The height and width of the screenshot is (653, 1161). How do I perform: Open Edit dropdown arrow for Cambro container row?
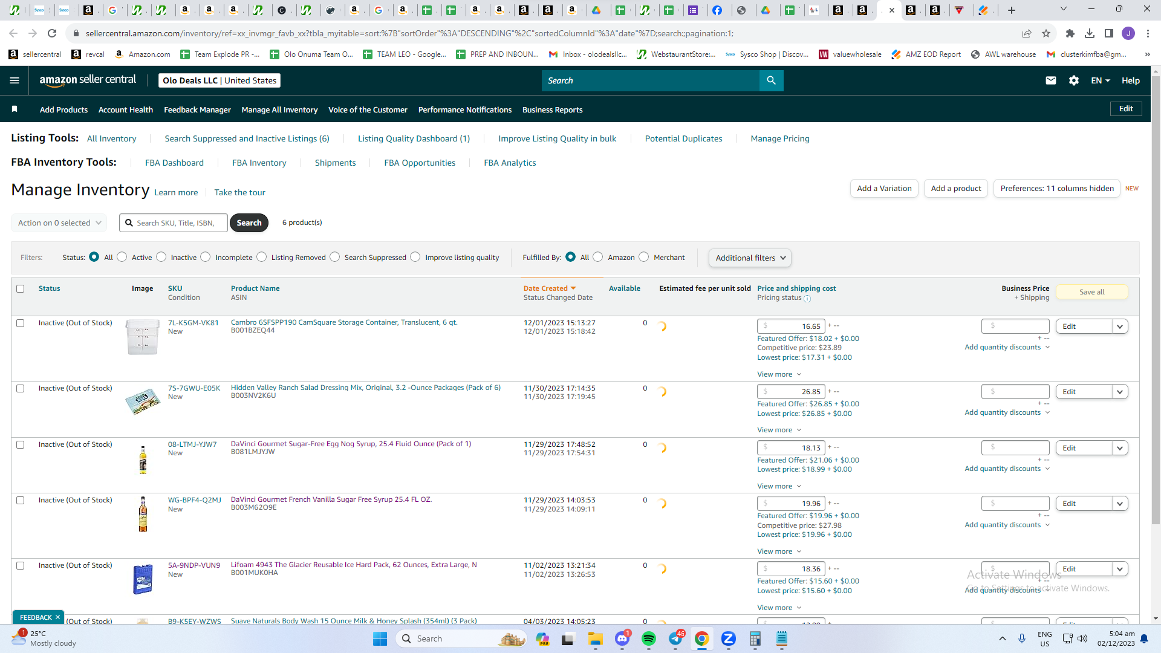point(1120,326)
